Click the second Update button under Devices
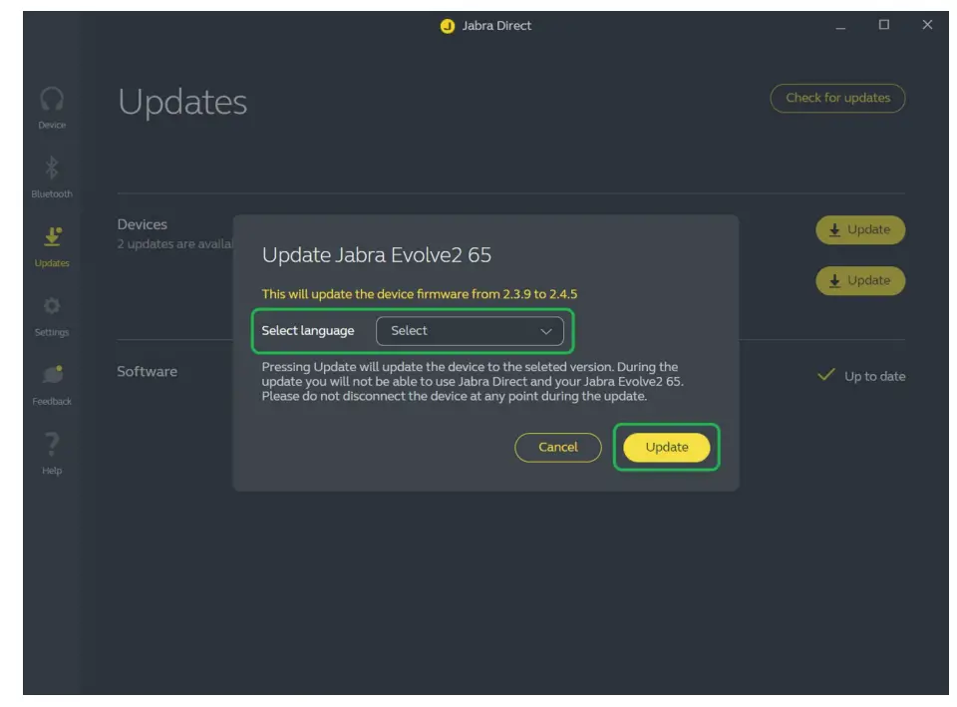 [860, 280]
